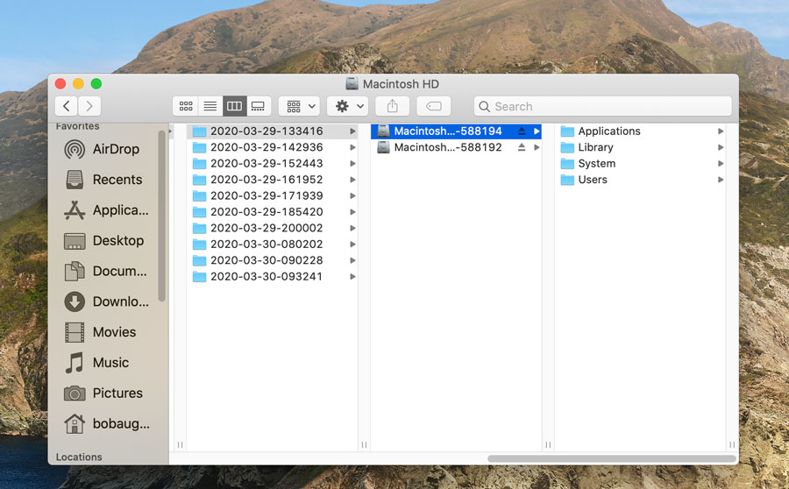Focus the Search field
The image size is (789, 489).
click(x=602, y=106)
